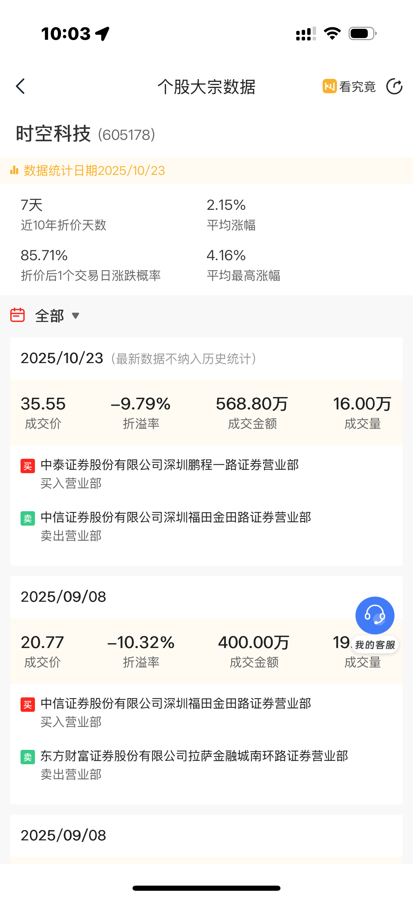Open the 看究竟 link
The image size is (413, 899).
[x=349, y=86]
